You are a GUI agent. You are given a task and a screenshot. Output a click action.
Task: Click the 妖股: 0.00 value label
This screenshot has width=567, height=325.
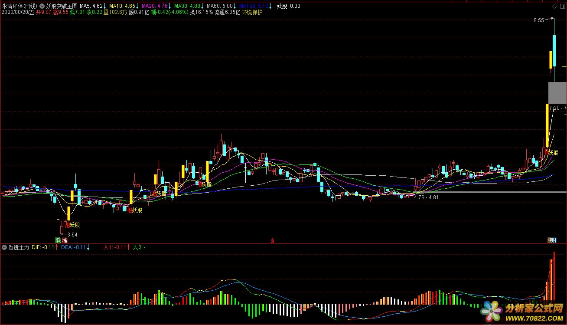coord(288,6)
